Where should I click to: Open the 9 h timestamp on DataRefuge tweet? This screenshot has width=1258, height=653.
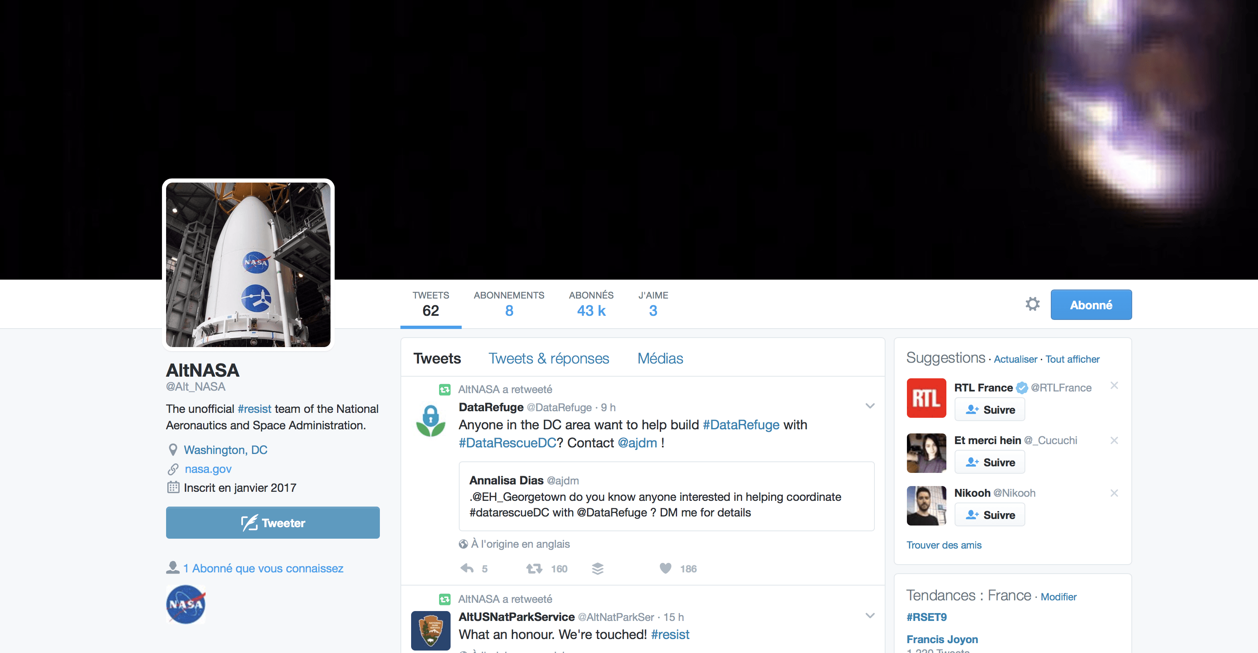(x=608, y=408)
